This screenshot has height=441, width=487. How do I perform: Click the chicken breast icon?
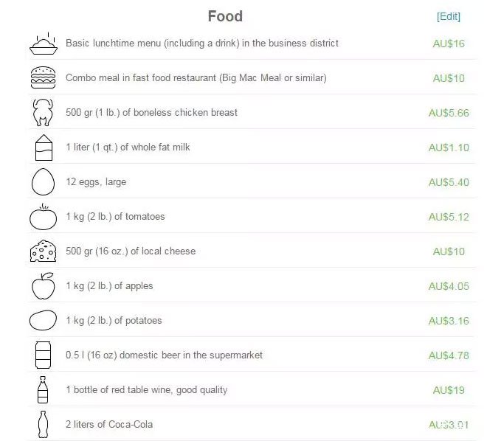tap(43, 112)
